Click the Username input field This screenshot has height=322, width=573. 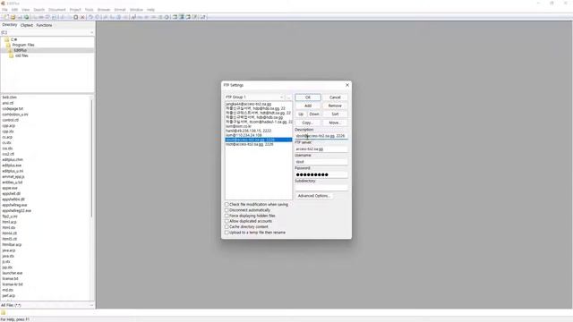click(321, 162)
